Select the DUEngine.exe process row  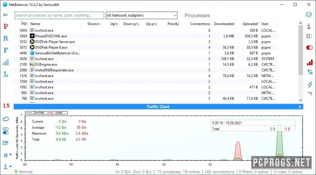pos(145,64)
